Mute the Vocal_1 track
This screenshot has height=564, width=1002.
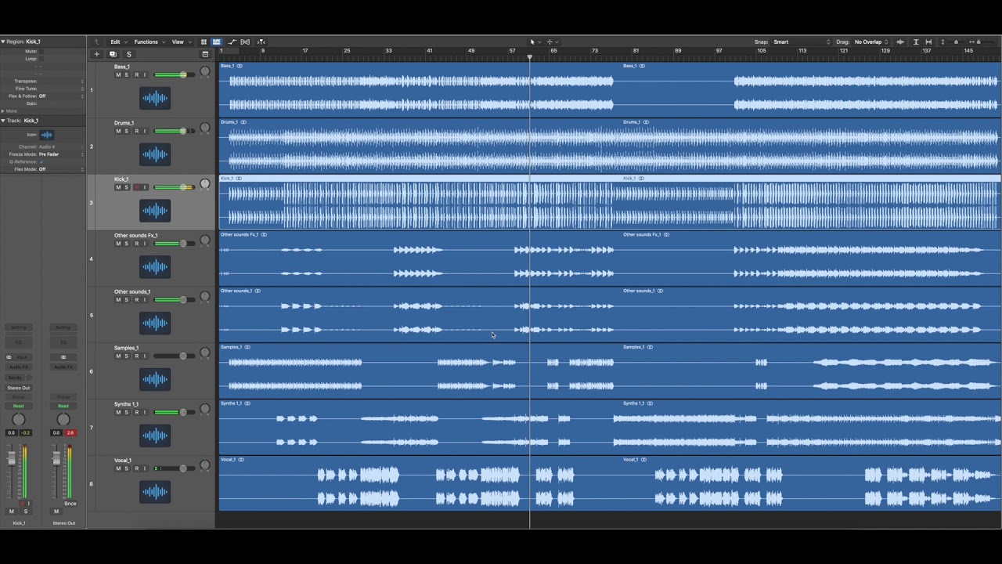[x=118, y=468]
